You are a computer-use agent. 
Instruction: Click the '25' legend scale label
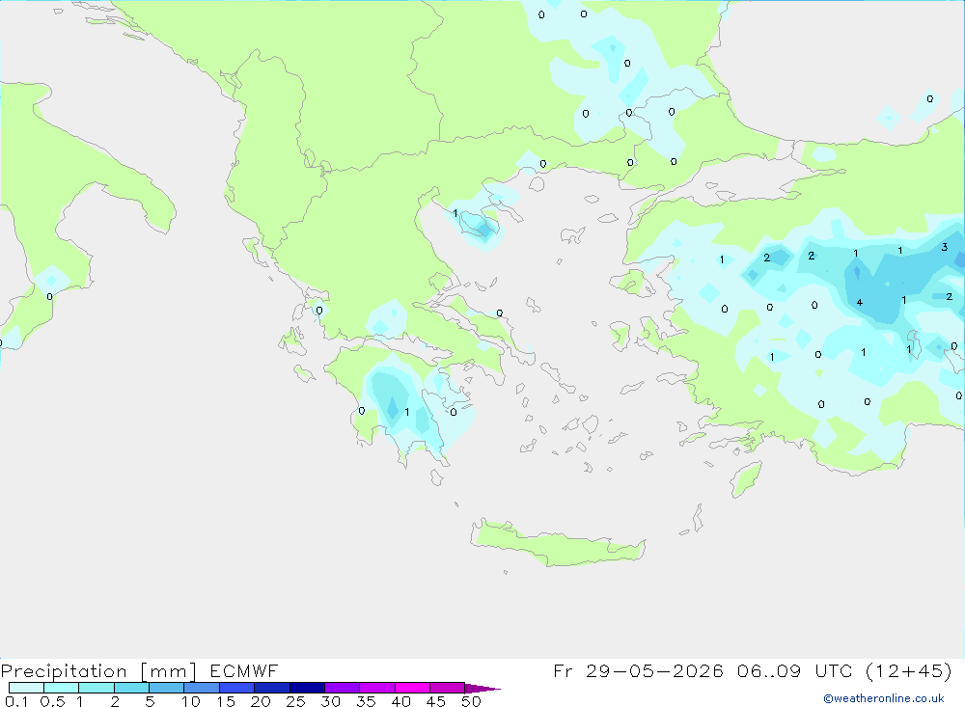295,701
